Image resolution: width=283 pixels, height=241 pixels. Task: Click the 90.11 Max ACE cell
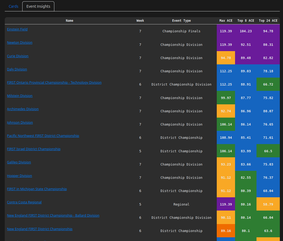click(x=226, y=217)
